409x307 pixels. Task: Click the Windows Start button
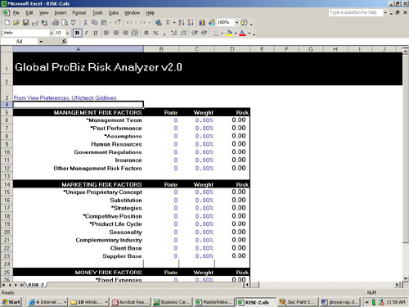(11, 302)
